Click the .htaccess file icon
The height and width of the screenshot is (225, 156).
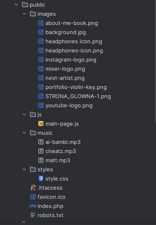click(x=33, y=188)
